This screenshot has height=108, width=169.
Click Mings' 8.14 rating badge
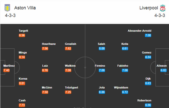click(x=22, y=57)
